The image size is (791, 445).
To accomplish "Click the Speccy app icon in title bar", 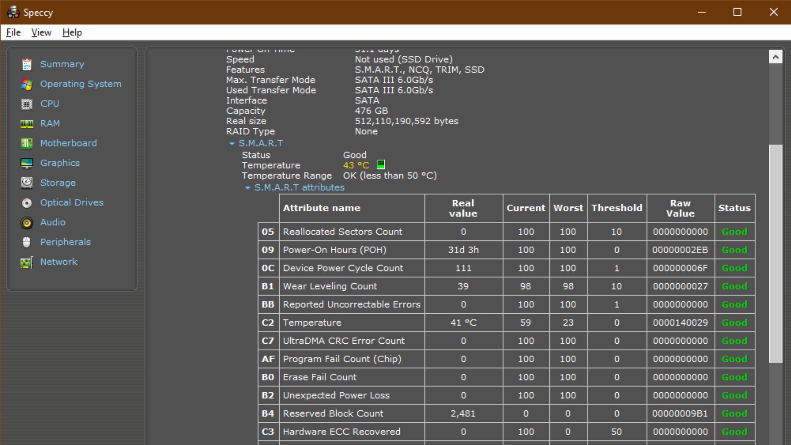I will point(13,12).
